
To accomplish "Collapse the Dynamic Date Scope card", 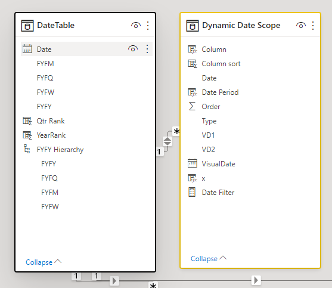I will (209, 259).
